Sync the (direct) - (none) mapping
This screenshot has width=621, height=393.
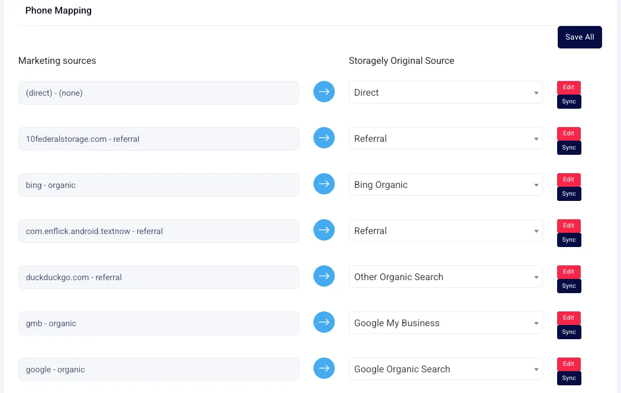coord(569,102)
